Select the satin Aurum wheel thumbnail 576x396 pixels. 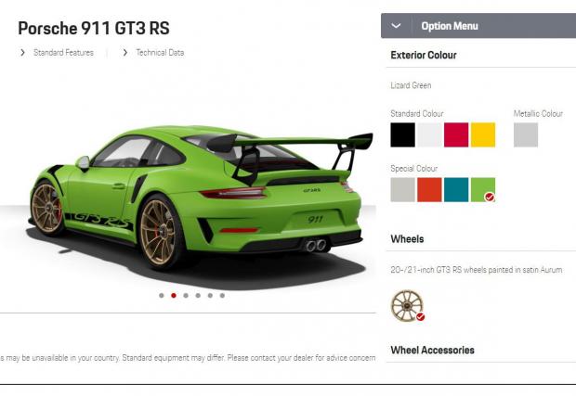408,306
